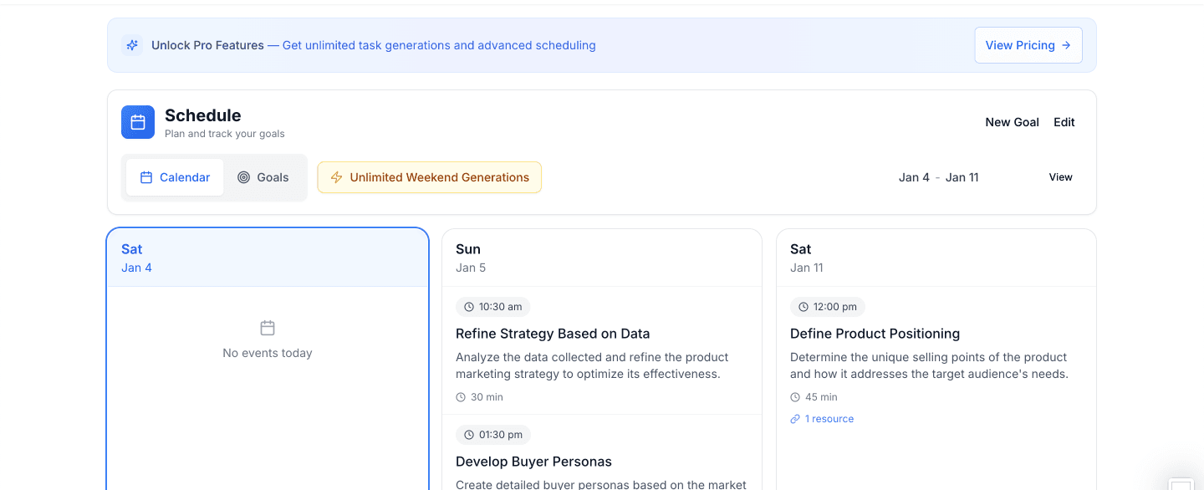Click the 01:30 pm time badge
Screen dimensions: 1204x490
click(x=493, y=435)
